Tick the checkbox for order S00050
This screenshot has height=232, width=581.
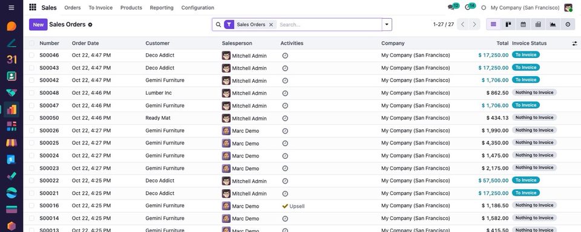point(31,118)
